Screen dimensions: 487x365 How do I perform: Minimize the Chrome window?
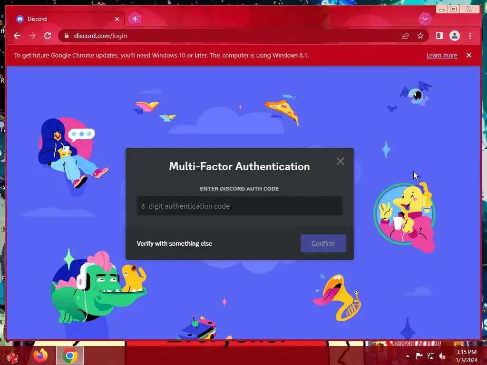click(x=441, y=10)
